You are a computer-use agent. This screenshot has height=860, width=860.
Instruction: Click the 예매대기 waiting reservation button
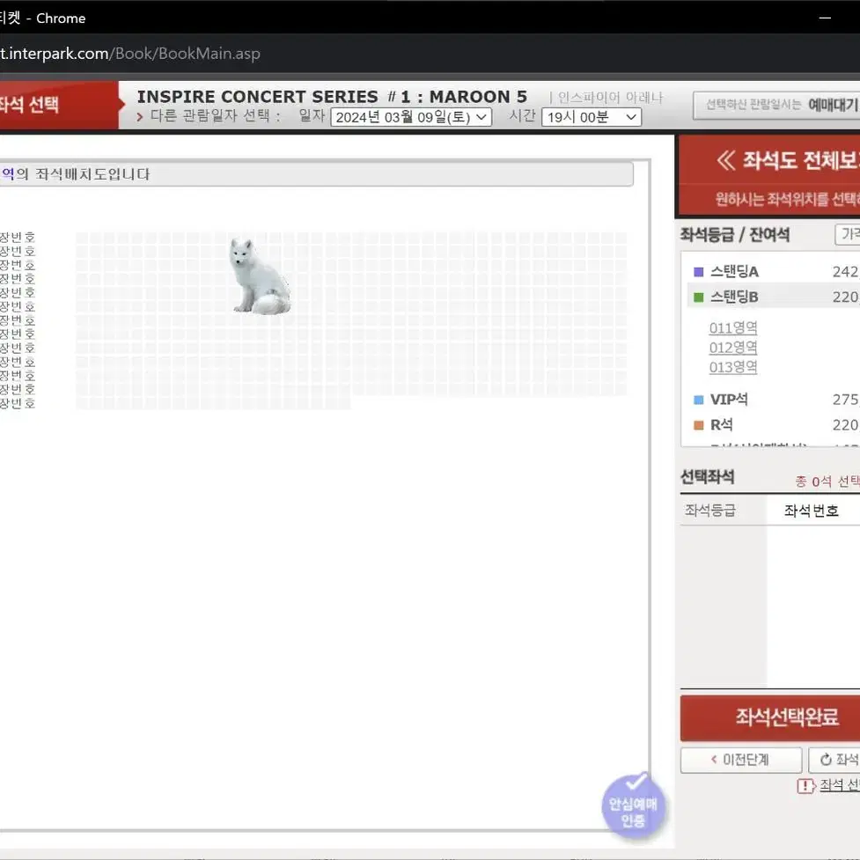(x=776, y=104)
